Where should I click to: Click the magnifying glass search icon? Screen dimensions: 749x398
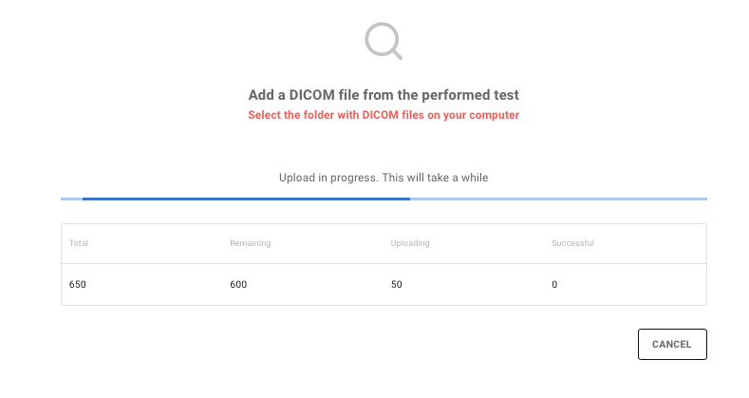tap(384, 41)
